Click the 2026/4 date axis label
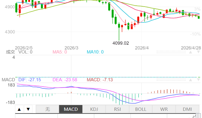Viewport: 202px width, 118px height. [x=142, y=48]
